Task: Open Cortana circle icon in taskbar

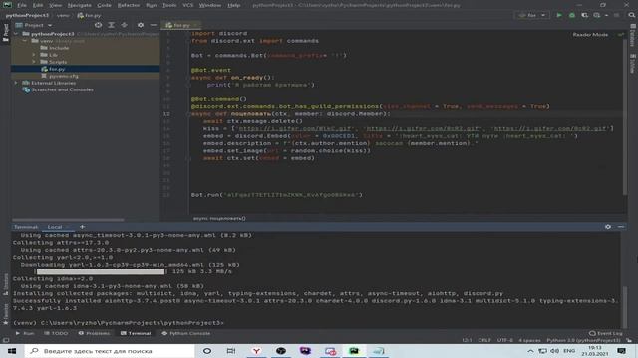Action: pos(207,351)
